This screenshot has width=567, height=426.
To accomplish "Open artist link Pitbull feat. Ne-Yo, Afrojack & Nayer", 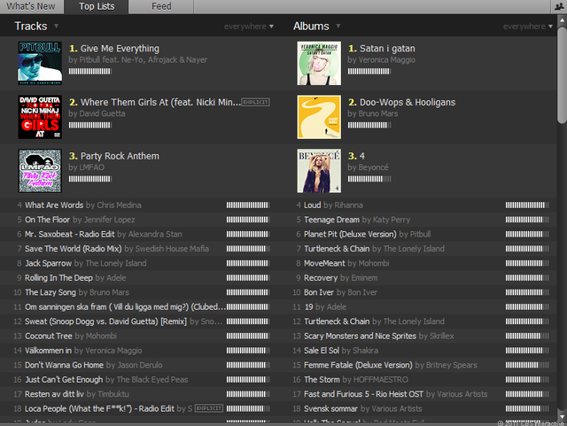I will coord(143,59).
